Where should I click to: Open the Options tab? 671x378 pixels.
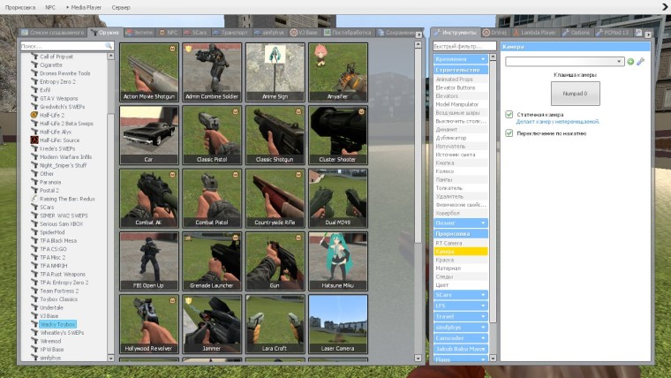[577, 33]
